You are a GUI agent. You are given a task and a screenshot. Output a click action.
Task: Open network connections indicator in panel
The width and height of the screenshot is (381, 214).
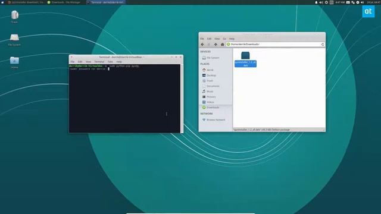click(353, 2)
